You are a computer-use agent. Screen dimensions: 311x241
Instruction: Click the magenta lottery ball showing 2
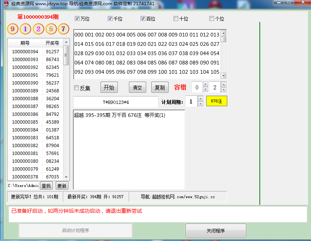tap(38, 29)
